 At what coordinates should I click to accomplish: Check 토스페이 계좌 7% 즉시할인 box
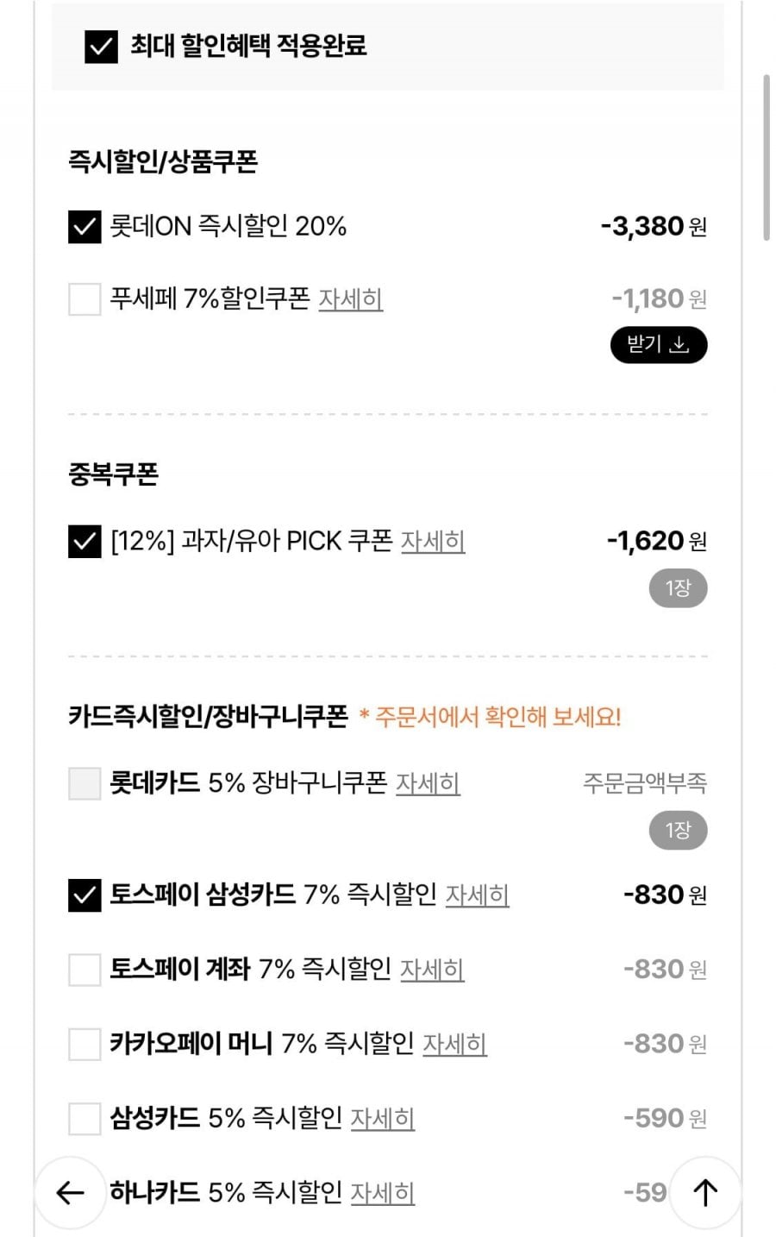(x=84, y=970)
